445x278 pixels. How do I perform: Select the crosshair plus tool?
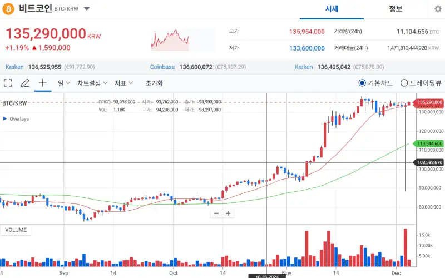click(43, 83)
